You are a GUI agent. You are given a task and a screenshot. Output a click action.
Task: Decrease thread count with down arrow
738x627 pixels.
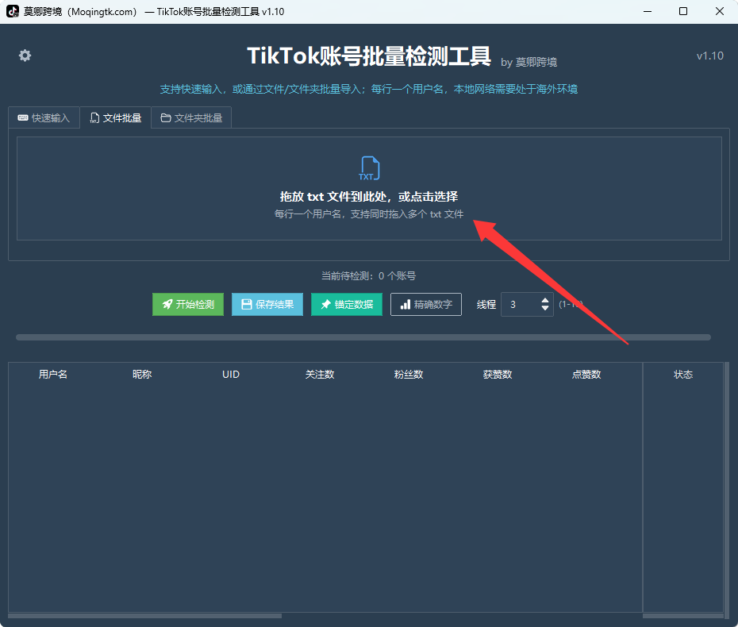tap(545, 308)
